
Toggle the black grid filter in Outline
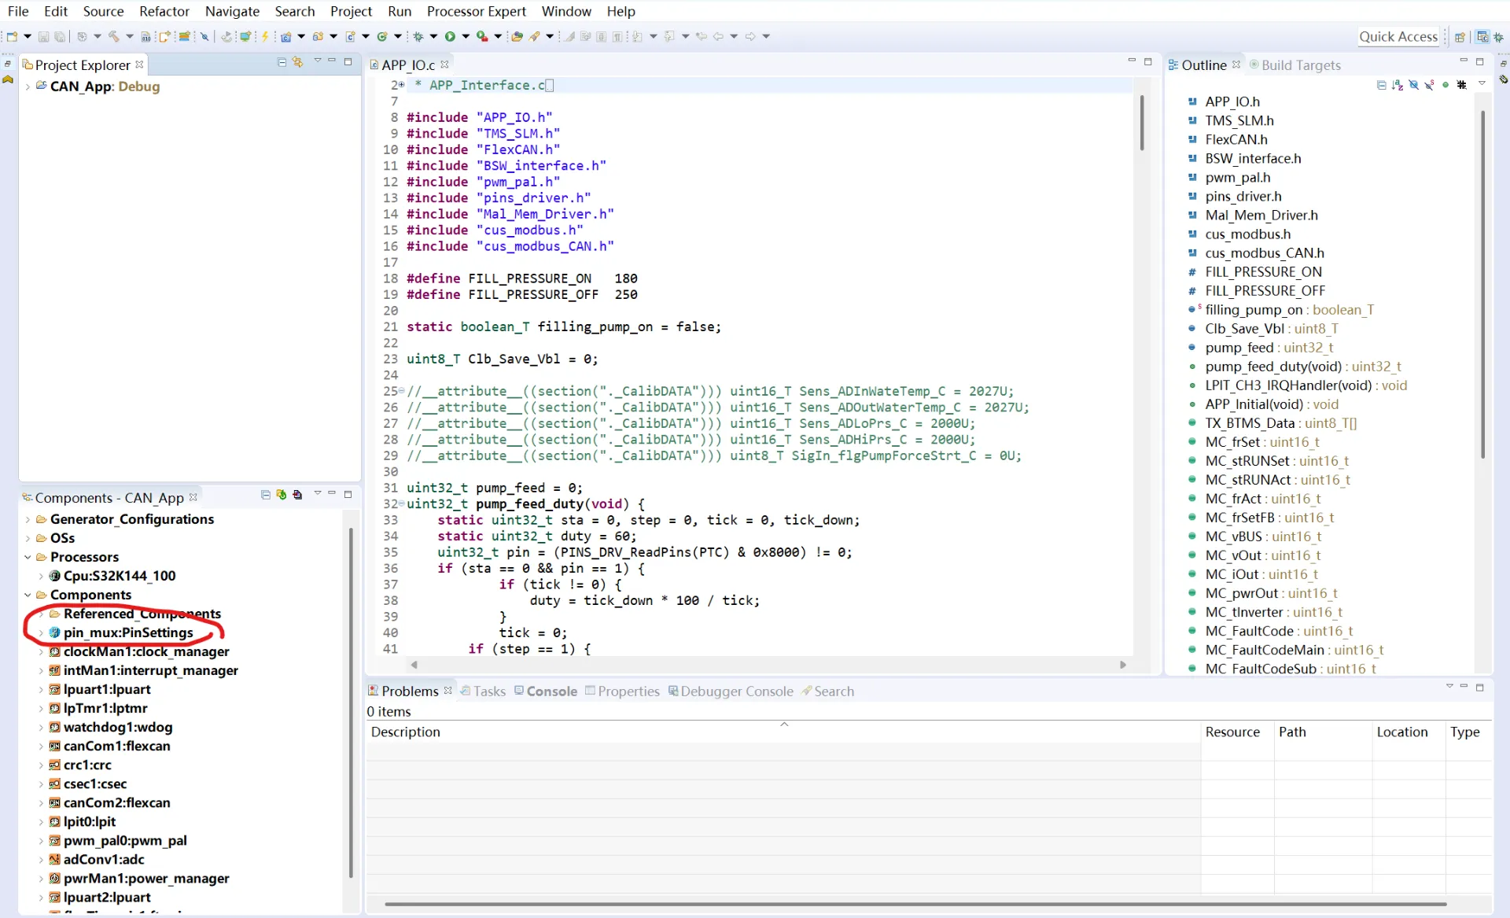[x=1462, y=85]
